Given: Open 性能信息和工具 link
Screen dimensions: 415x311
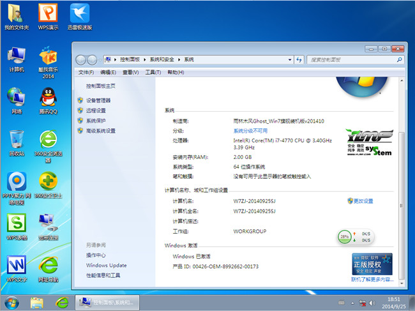Looking at the screenshot, I should tap(103, 275).
